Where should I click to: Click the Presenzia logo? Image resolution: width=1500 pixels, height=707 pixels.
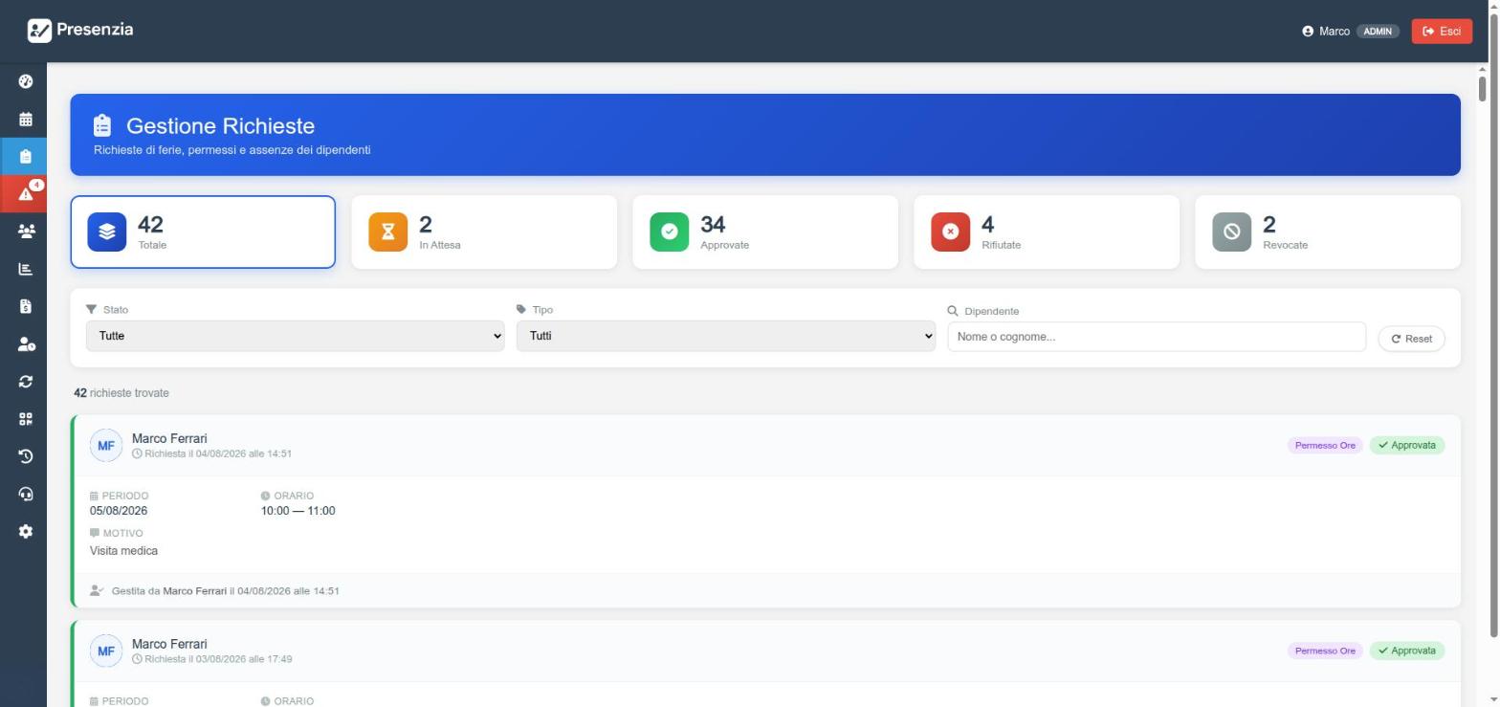80,30
